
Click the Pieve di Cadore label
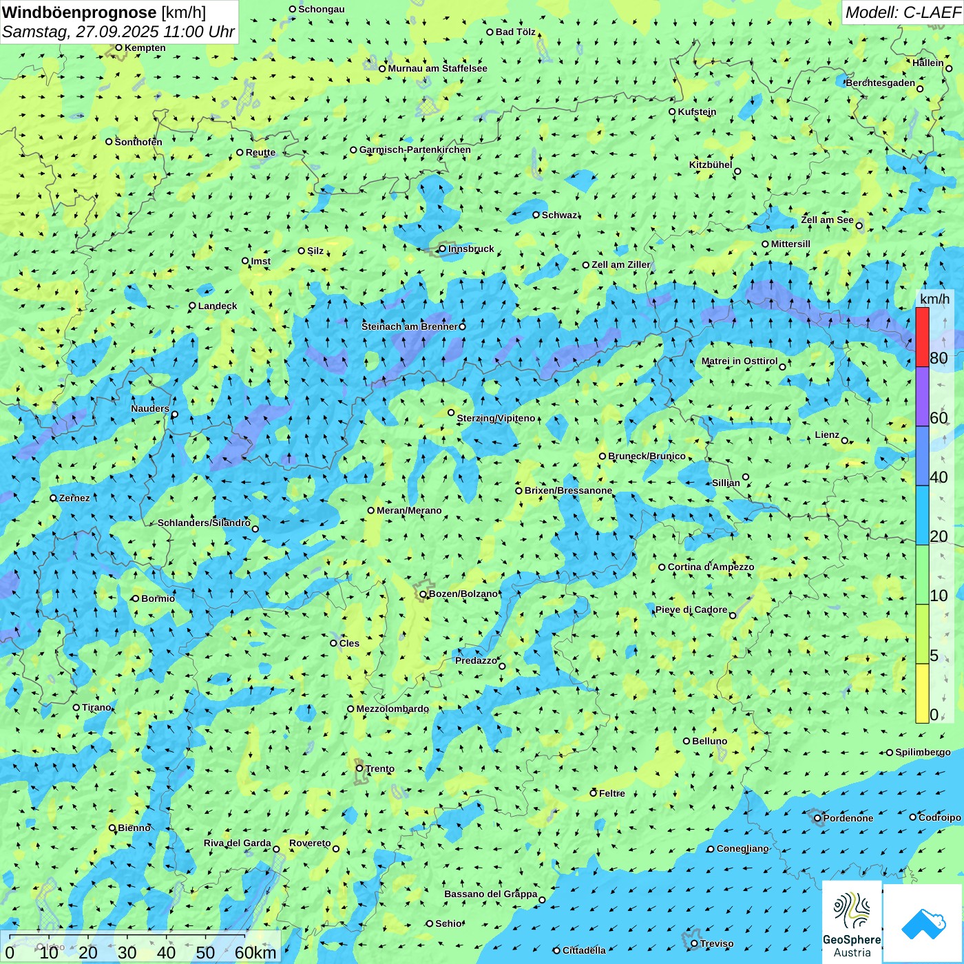(x=691, y=609)
